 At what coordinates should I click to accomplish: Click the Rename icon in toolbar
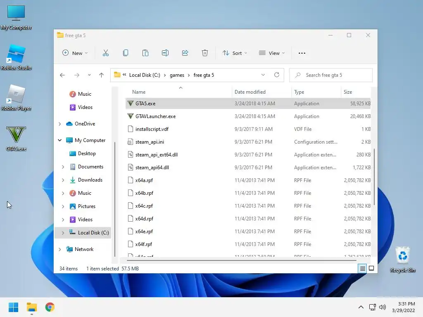pos(165,53)
